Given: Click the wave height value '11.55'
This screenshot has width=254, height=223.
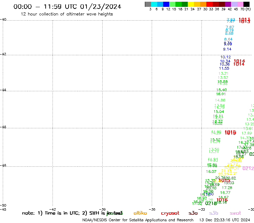Looking at the screenshot, I should click(x=224, y=68).
